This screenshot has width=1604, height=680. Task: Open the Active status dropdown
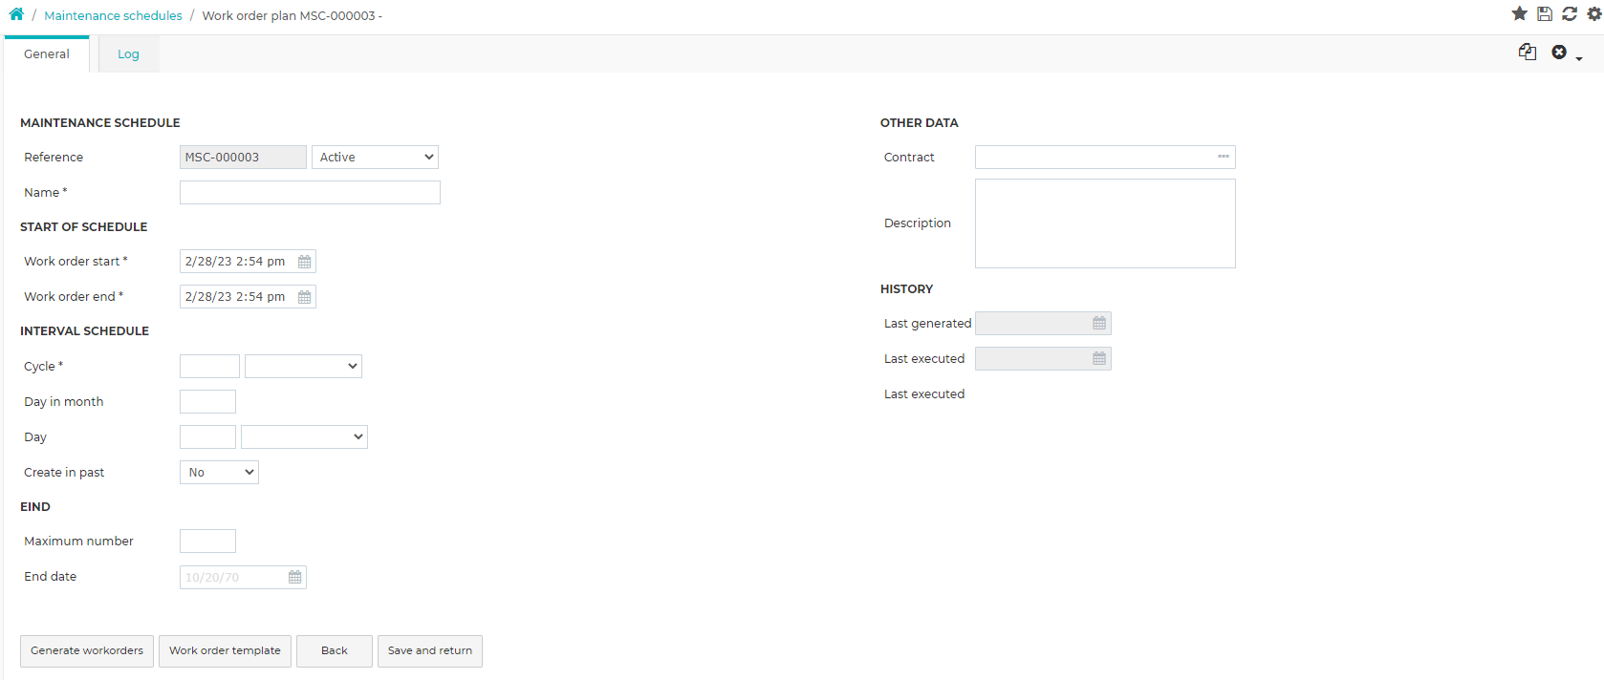(375, 157)
